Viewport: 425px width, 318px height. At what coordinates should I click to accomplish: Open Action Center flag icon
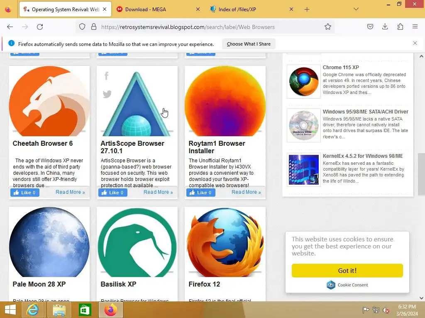point(366,310)
